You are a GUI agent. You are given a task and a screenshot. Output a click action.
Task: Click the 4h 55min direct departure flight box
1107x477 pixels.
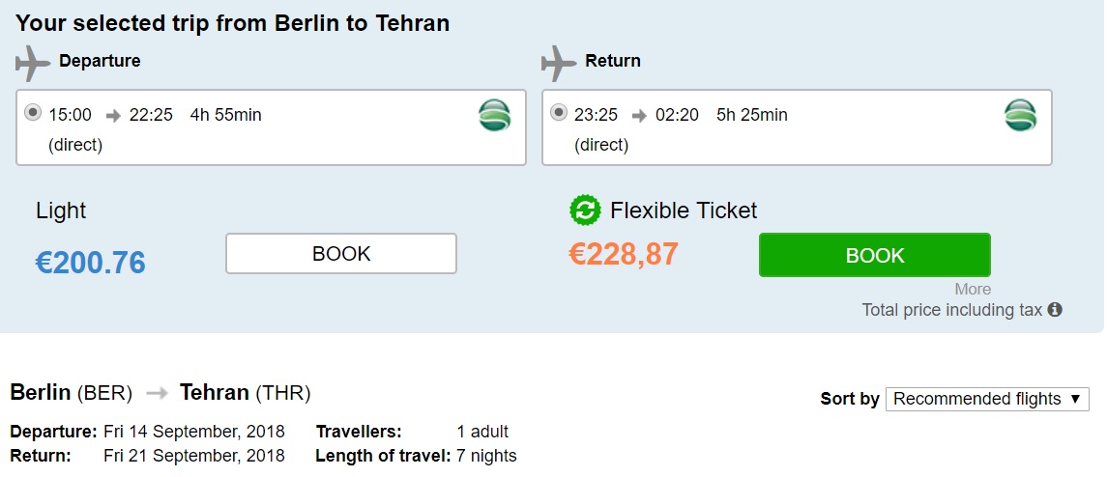(271, 127)
